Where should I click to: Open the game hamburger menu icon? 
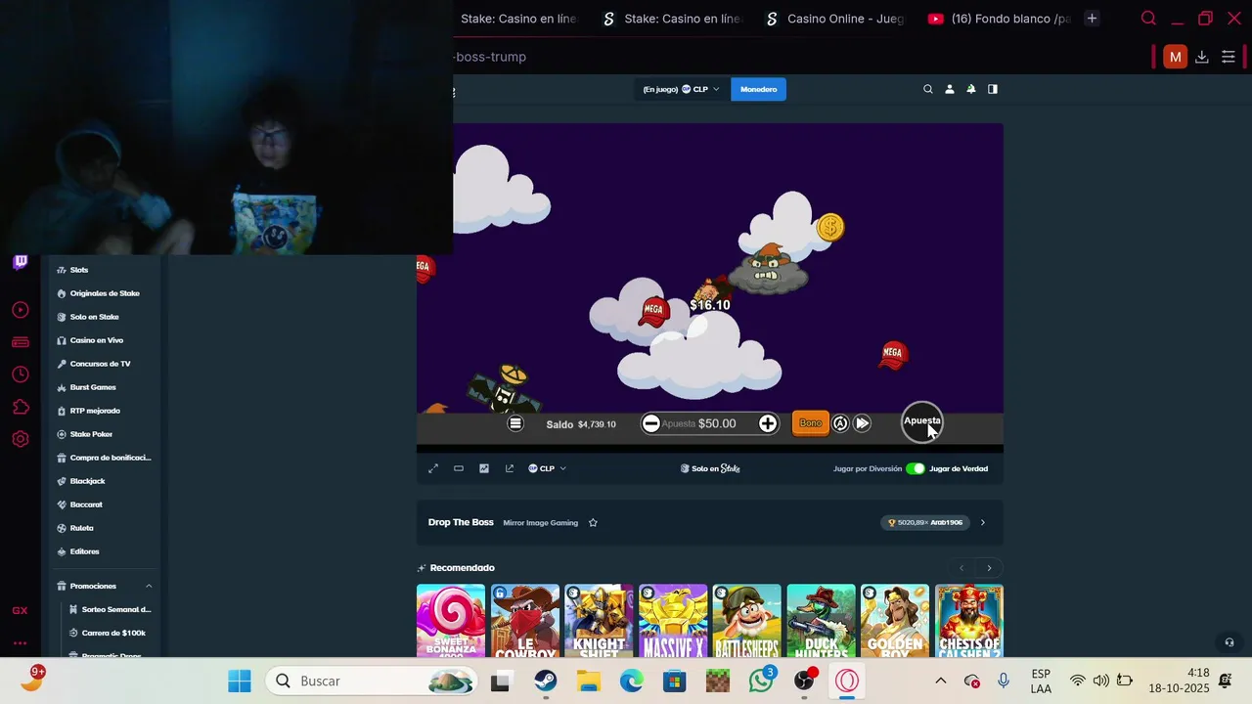515,423
